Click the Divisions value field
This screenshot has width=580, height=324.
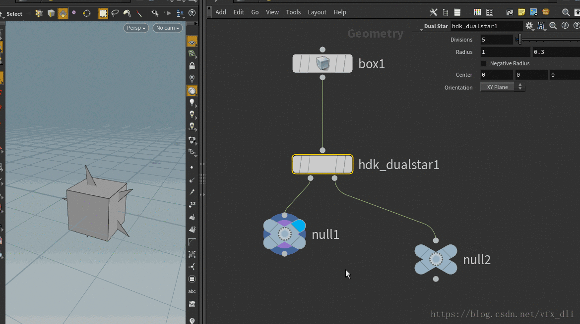497,40
